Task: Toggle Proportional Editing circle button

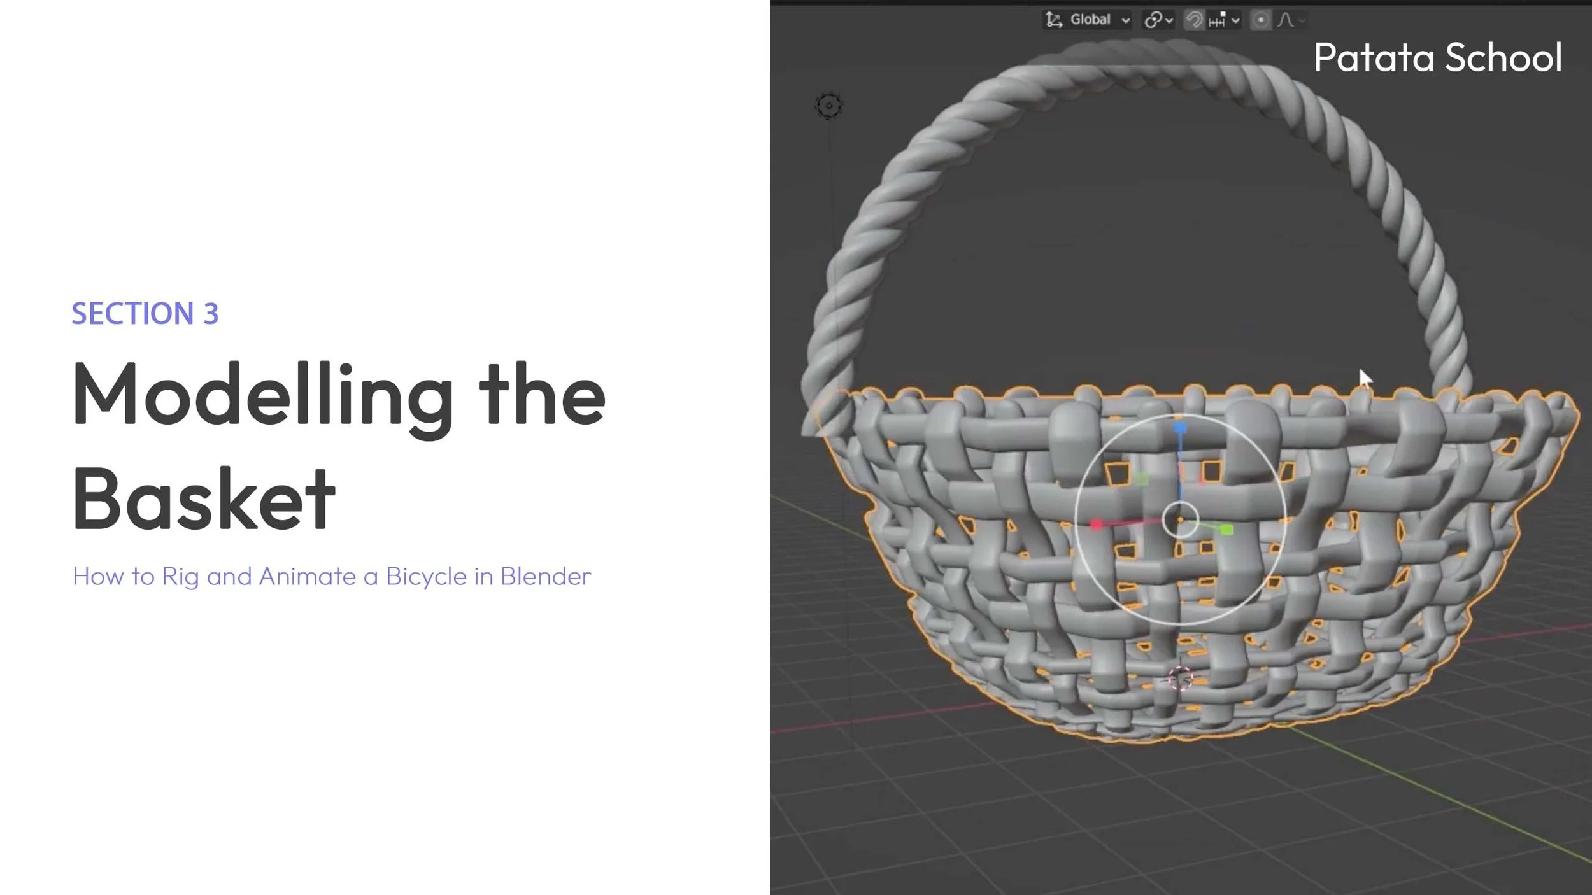Action: coord(1260,20)
